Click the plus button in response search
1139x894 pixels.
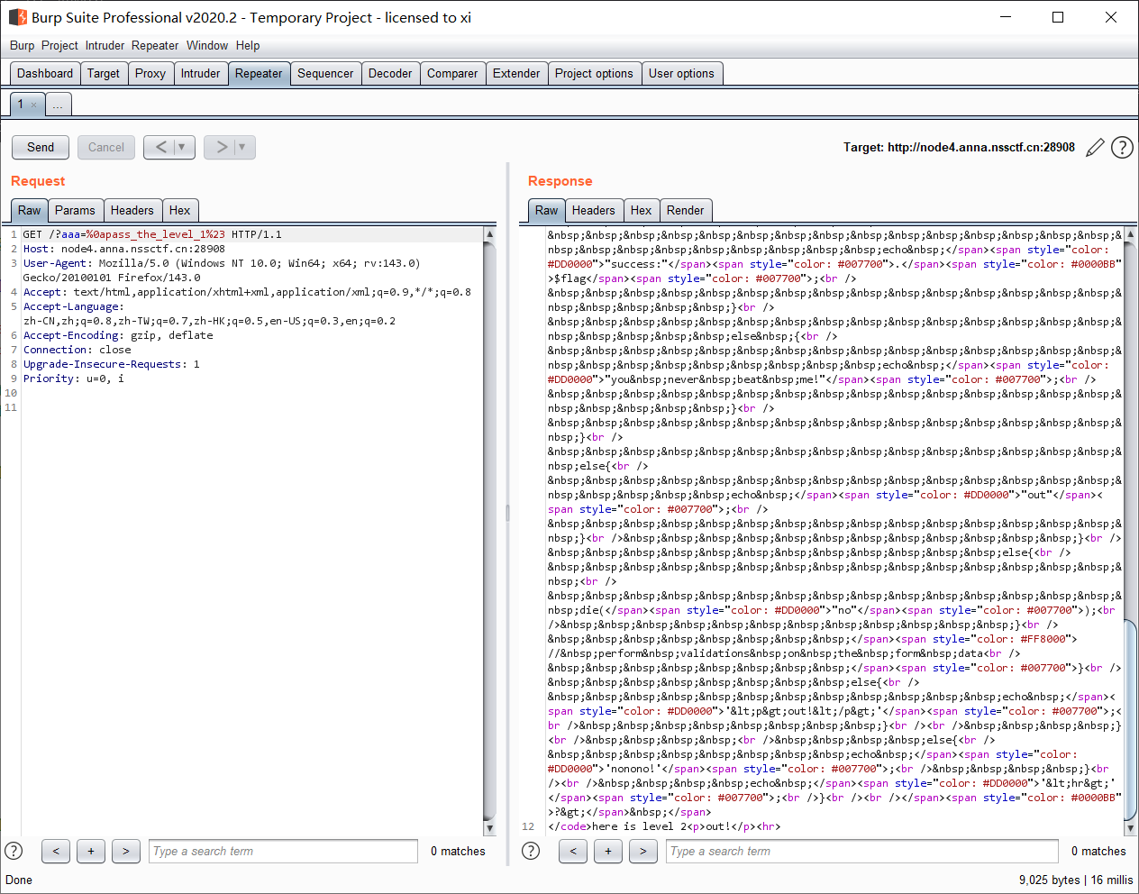[608, 851]
